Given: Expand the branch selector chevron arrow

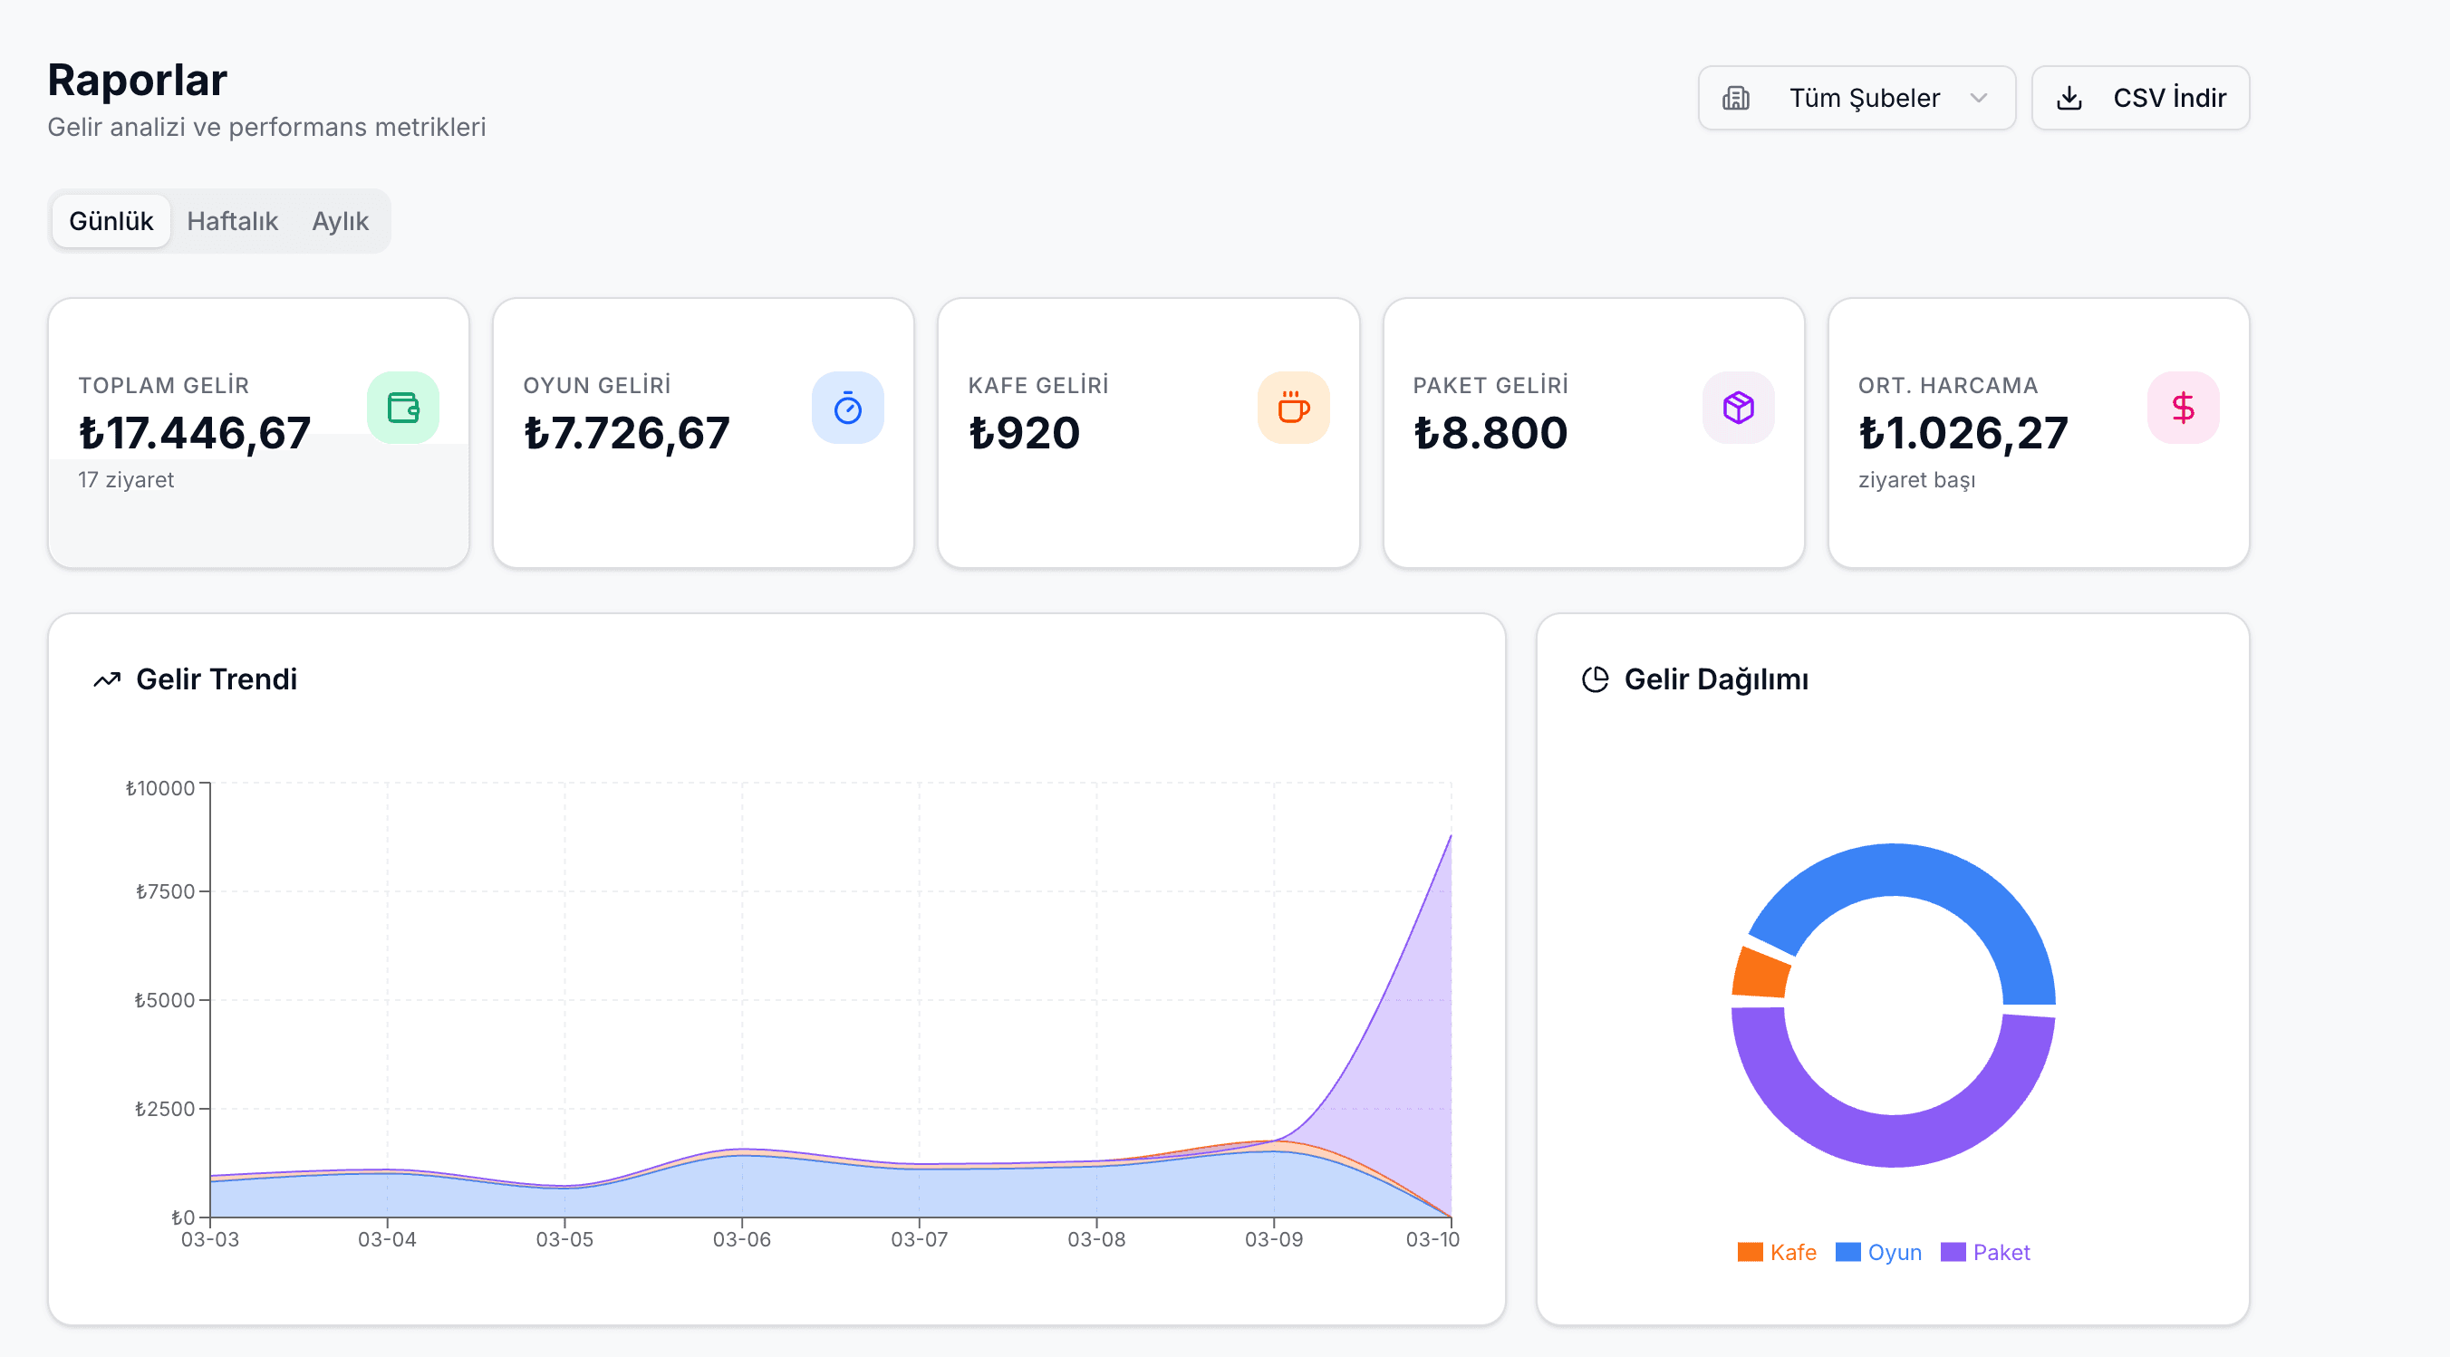Looking at the screenshot, I should [x=1978, y=98].
